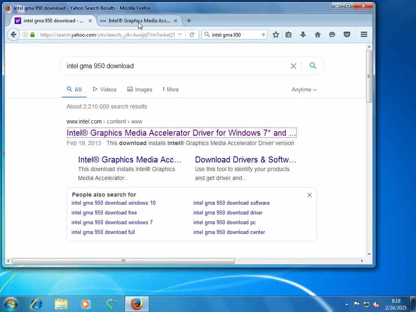This screenshot has height=312, width=416.
Task: Click the vertical scrollbar thumb
Action: click(369, 76)
